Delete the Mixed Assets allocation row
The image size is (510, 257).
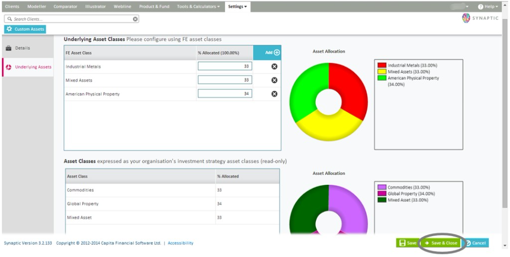[x=274, y=80]
